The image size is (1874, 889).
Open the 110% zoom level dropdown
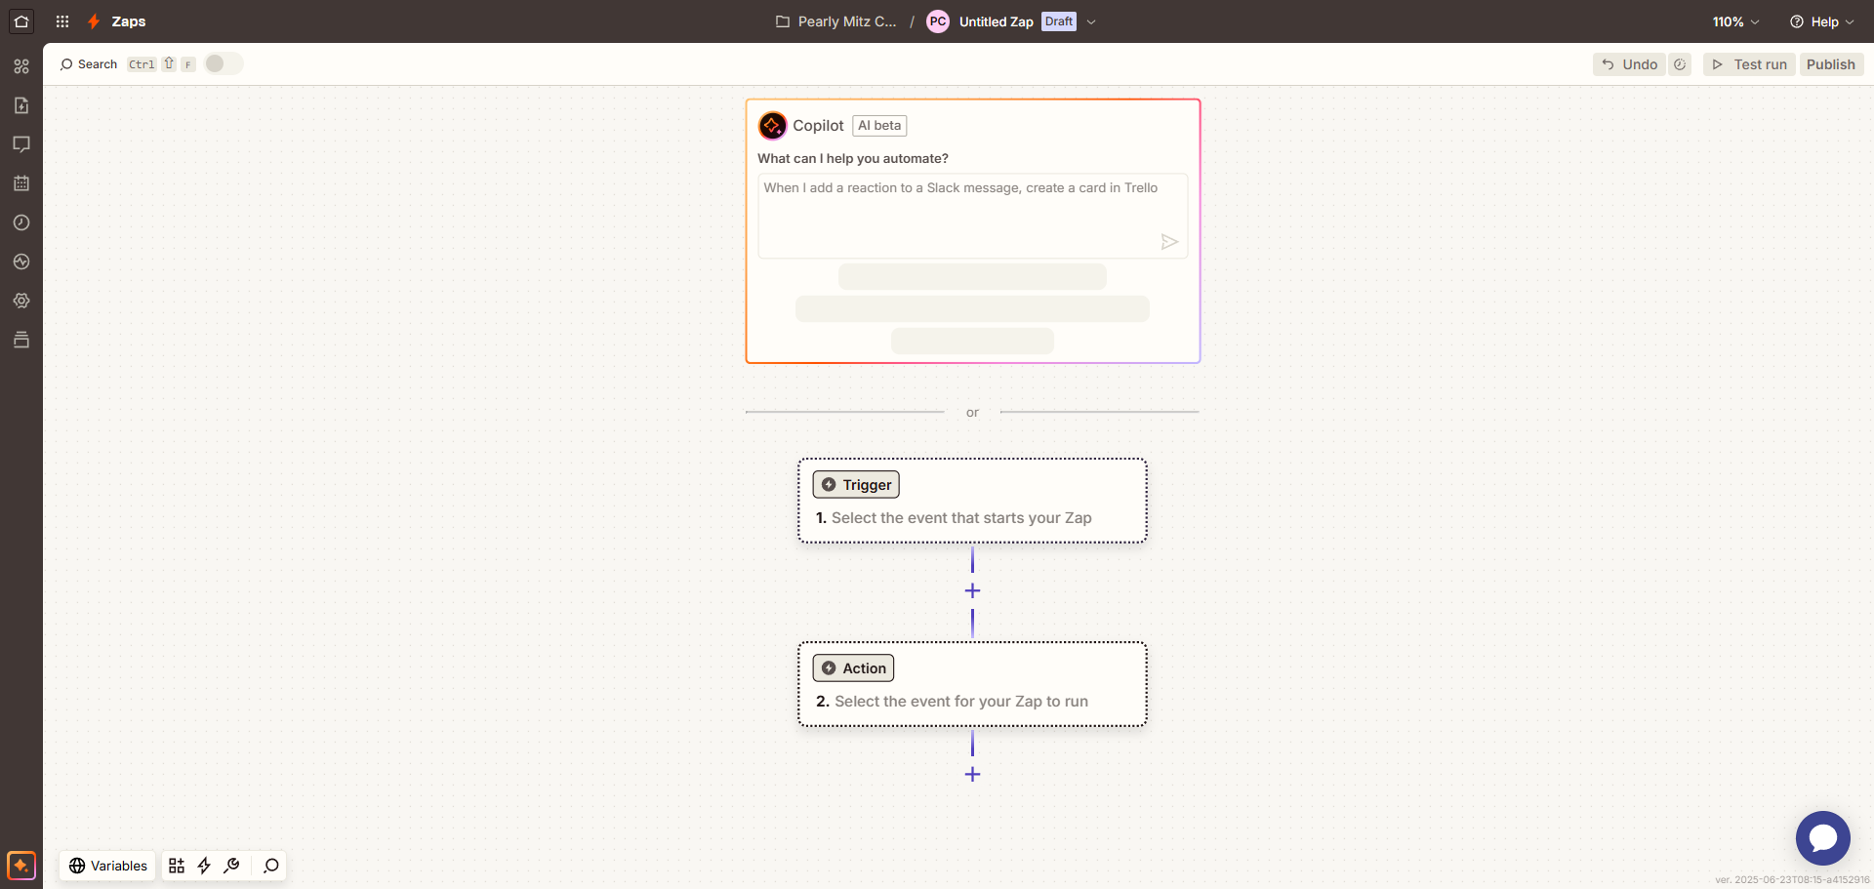(x=1734, y=20)
